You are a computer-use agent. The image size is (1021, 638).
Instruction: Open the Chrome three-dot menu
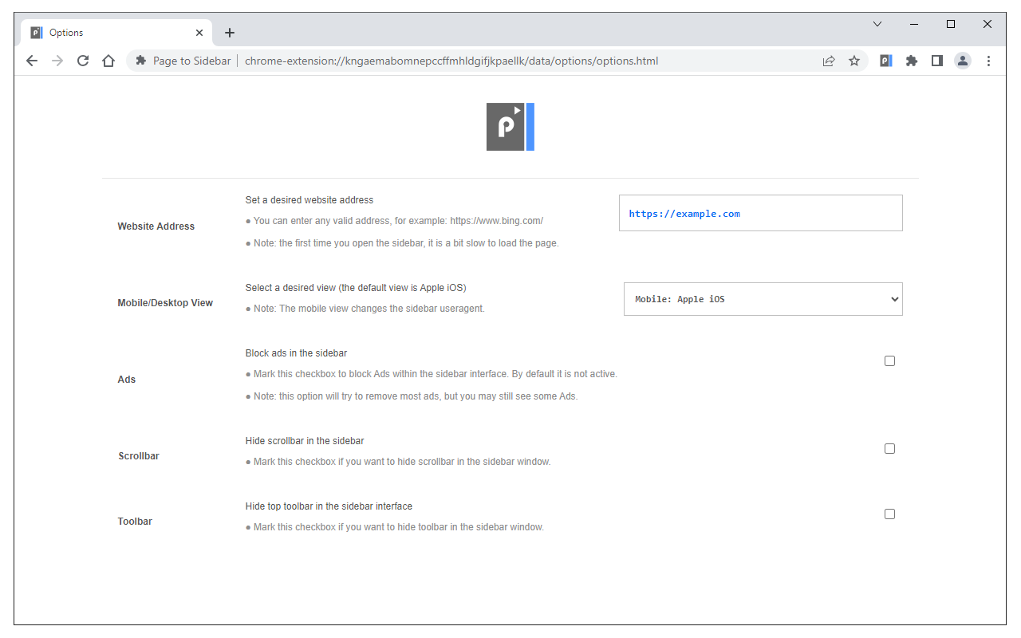pyautogui.click(x=988, y=61)
